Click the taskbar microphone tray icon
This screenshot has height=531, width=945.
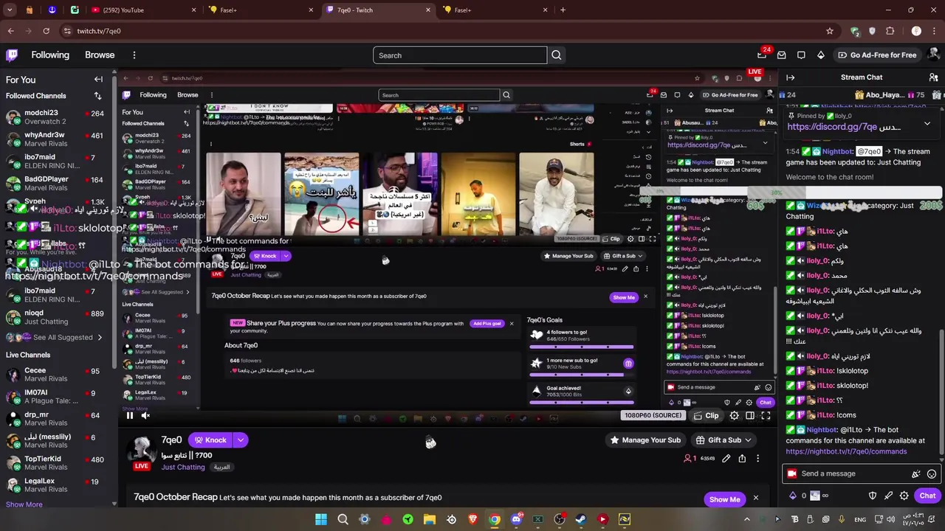[842, 519]
